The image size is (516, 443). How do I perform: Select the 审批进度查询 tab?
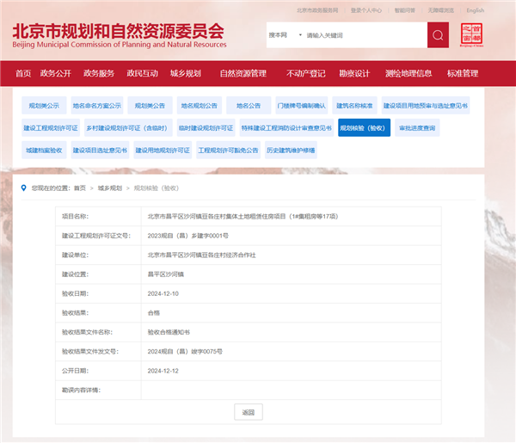[x=417, y=127]
